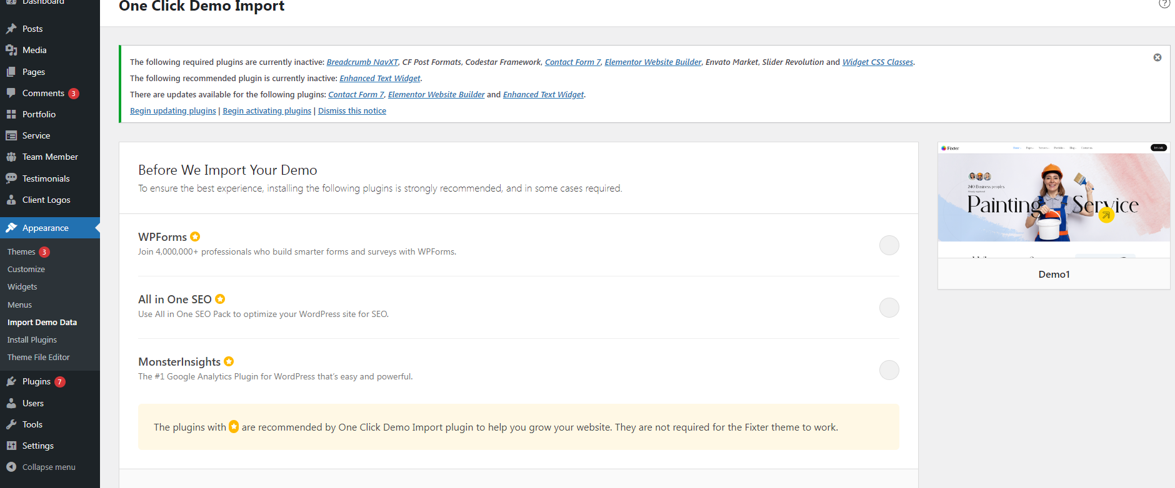The width and height of the screenshot is (1175, 488).
Task: Click the Team Member group icon
Action: coord(11,157)
